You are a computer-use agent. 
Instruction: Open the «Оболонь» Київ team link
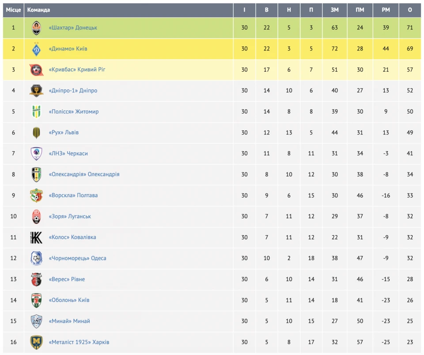(69, 300)
